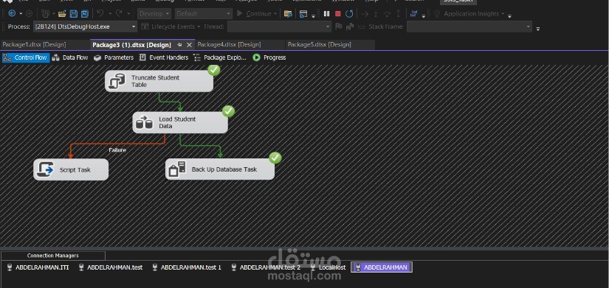
Task: Open the Develop configuration dropdown
Action: (x=154, y=13)
